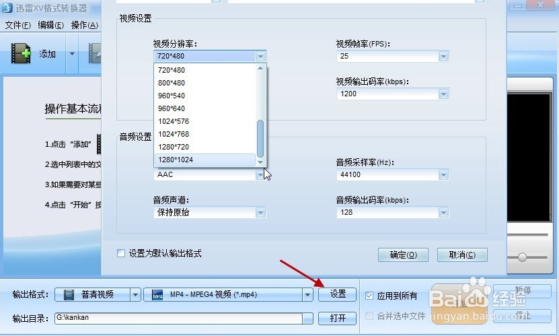Click the film strip icon beside standard-definition video

pyautogui.click(x=69, y=295)
